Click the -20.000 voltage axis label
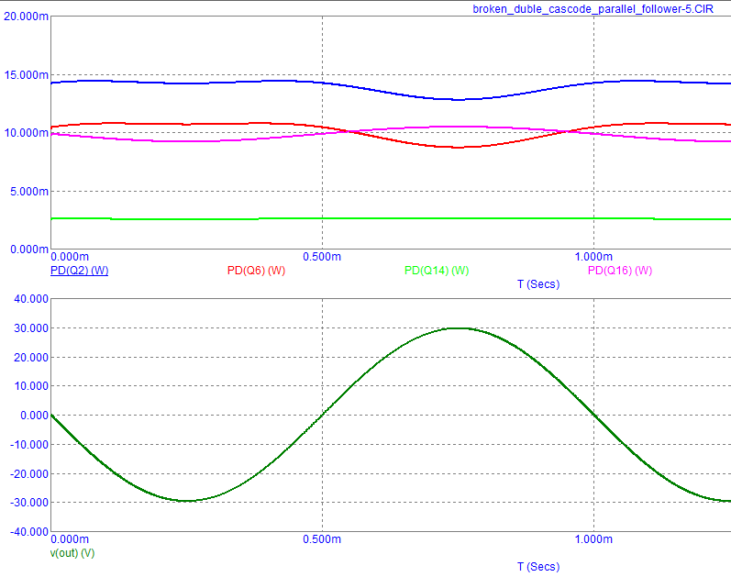The width and height of the screenshot is (731, 577). coord(29,474)
